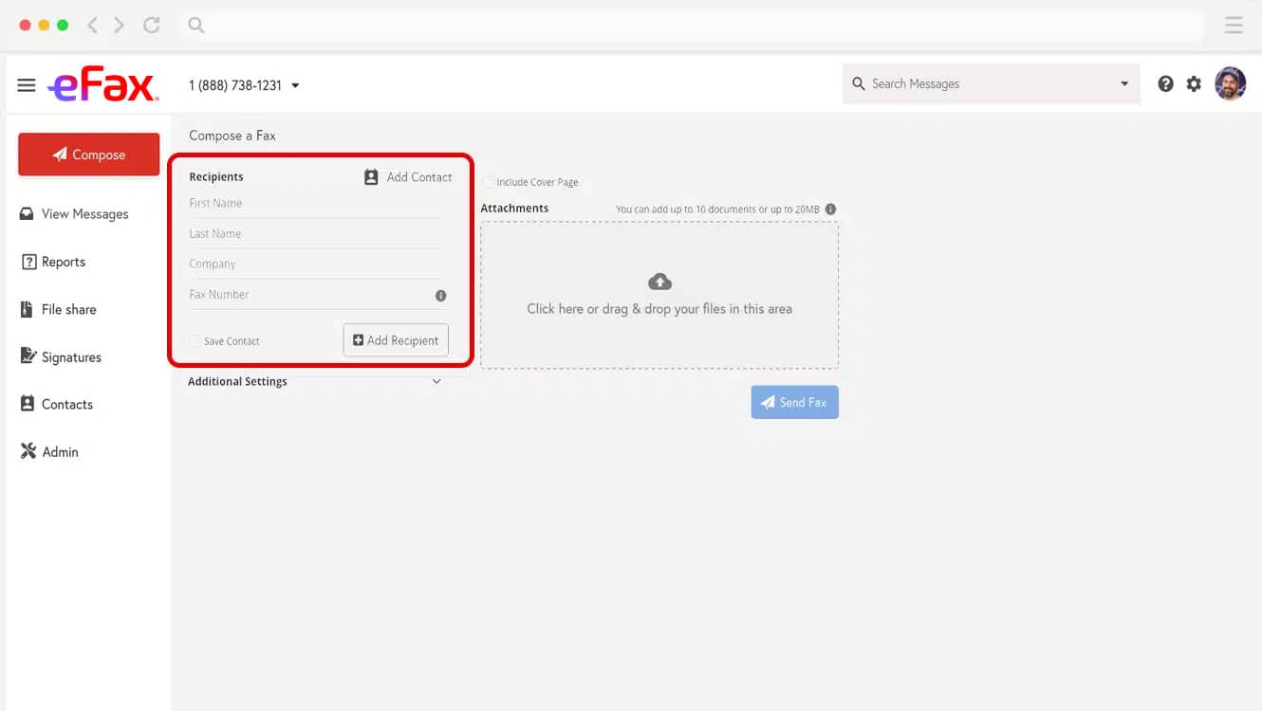
Task: Expand the fax number dropdown next to 1 (888) 738-1231
Action: (295, 84)
